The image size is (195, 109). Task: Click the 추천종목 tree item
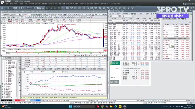[10, 78]
